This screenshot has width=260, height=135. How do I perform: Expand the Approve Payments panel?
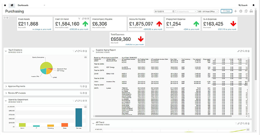pyautogui.click(x=6, y=86)
